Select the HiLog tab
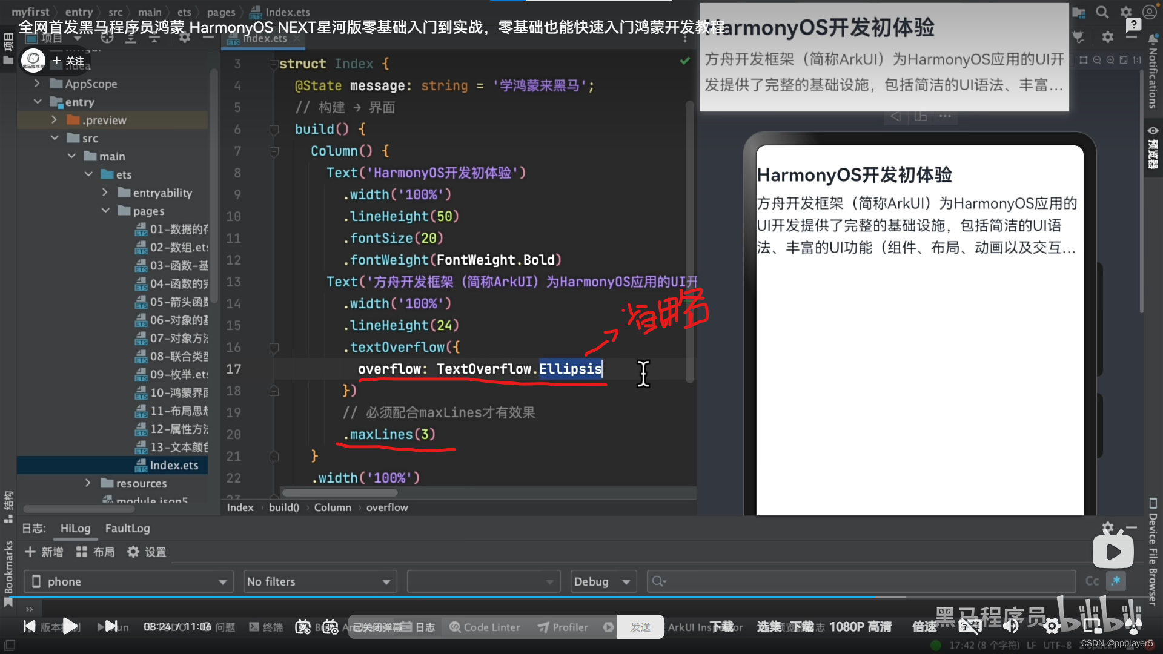1163x654 pixels. (75, 528)
